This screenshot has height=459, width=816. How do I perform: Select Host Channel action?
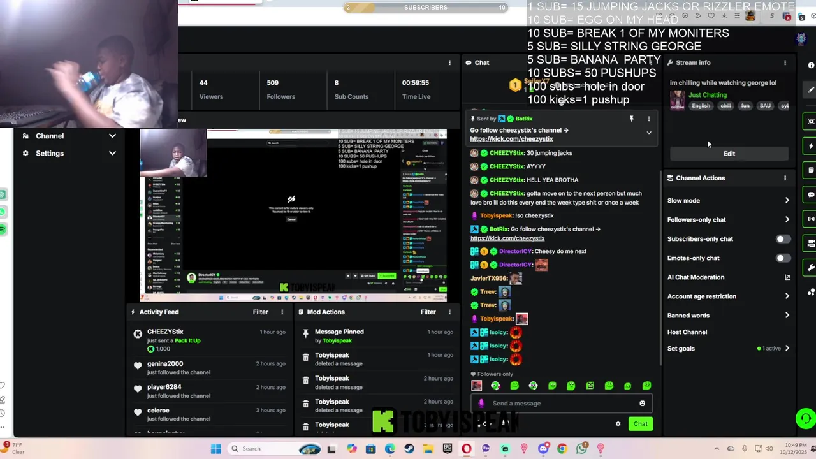point(687,332)
